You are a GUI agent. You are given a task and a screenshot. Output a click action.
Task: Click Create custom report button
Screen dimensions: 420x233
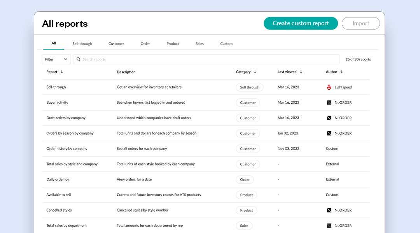[x=301, y=23]
